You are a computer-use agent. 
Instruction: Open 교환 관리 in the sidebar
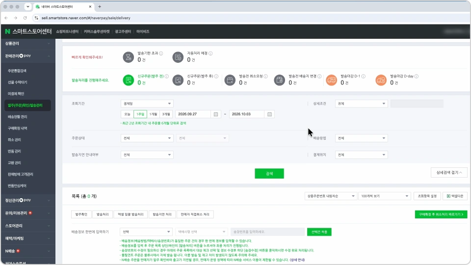click(14, 163)
